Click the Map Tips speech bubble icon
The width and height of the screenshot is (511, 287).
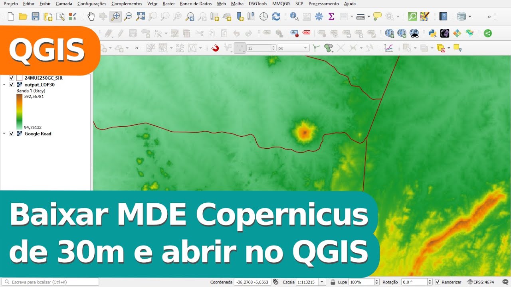377,16
